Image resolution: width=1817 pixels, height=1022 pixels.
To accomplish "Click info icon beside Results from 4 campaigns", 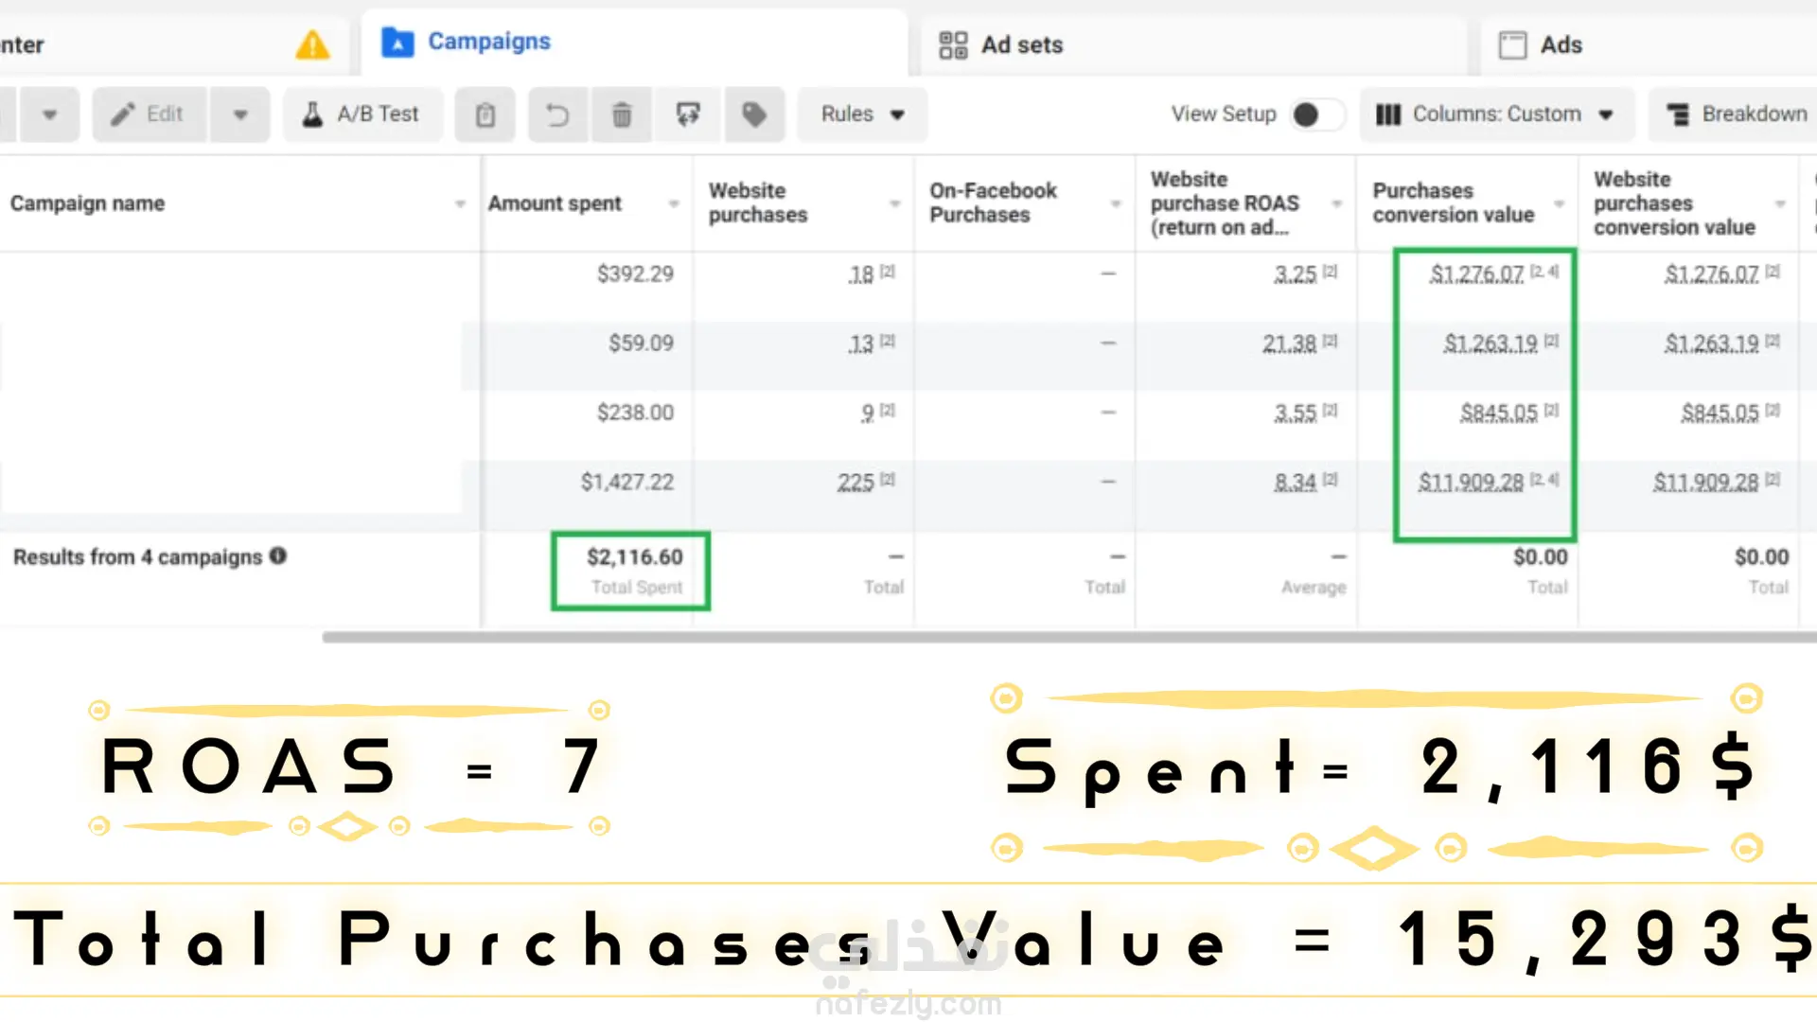I will coord(277,555).
